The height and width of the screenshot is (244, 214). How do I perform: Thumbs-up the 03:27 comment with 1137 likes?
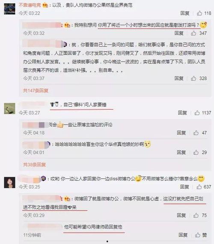pyautogui.click(x=197, y=113)
